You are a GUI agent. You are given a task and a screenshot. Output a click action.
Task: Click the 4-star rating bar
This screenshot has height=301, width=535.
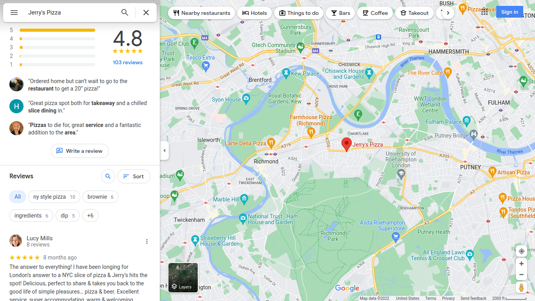(x=57, y=39)
